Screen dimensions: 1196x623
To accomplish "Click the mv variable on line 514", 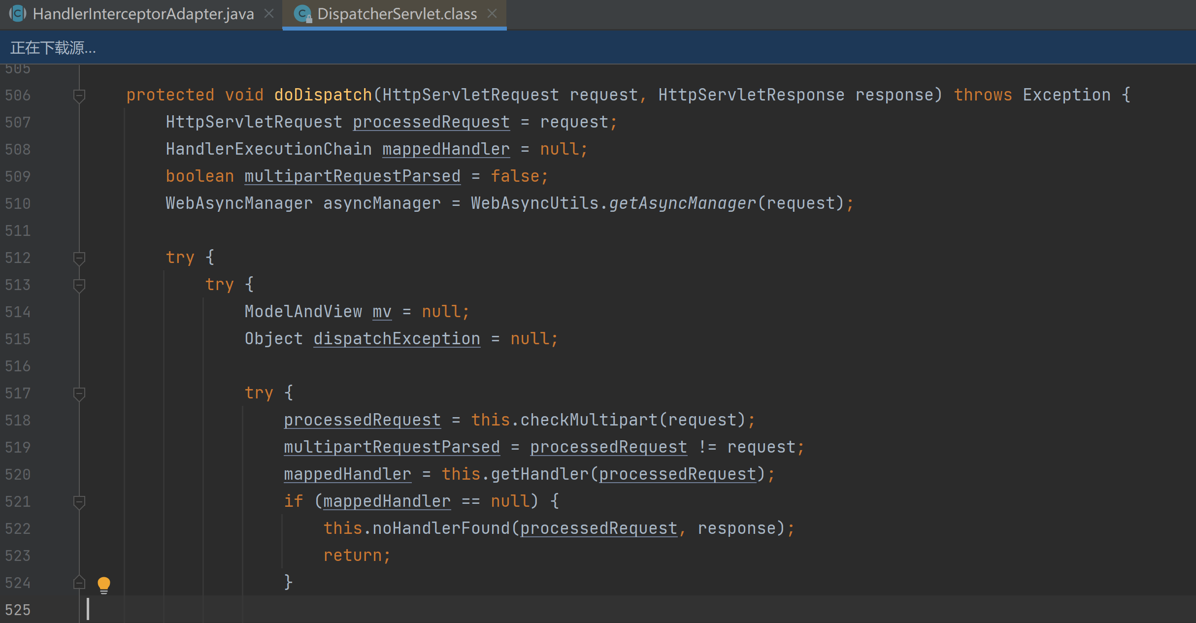I will click(x=382, y=311).
